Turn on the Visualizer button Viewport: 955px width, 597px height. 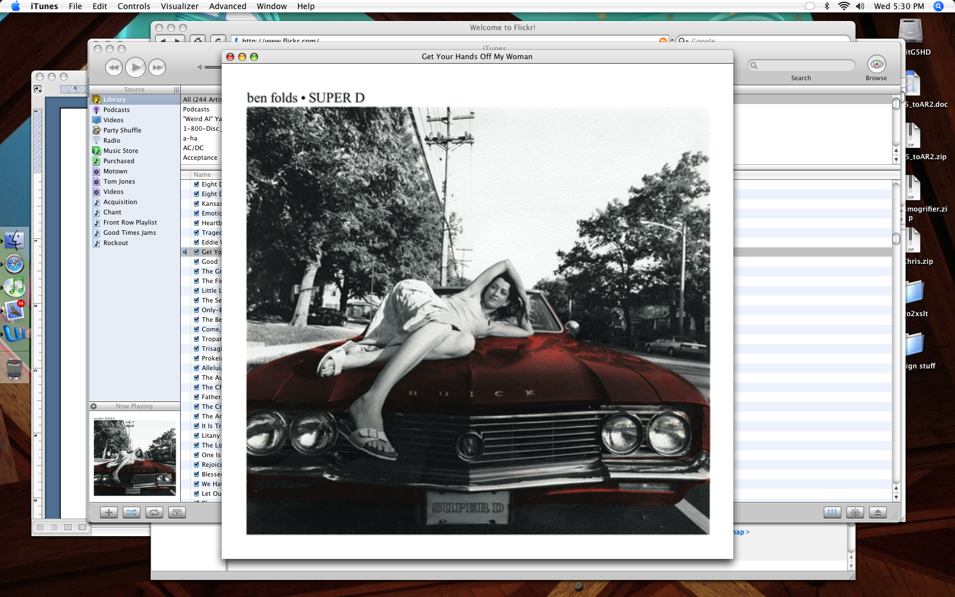tap(855, 512)
